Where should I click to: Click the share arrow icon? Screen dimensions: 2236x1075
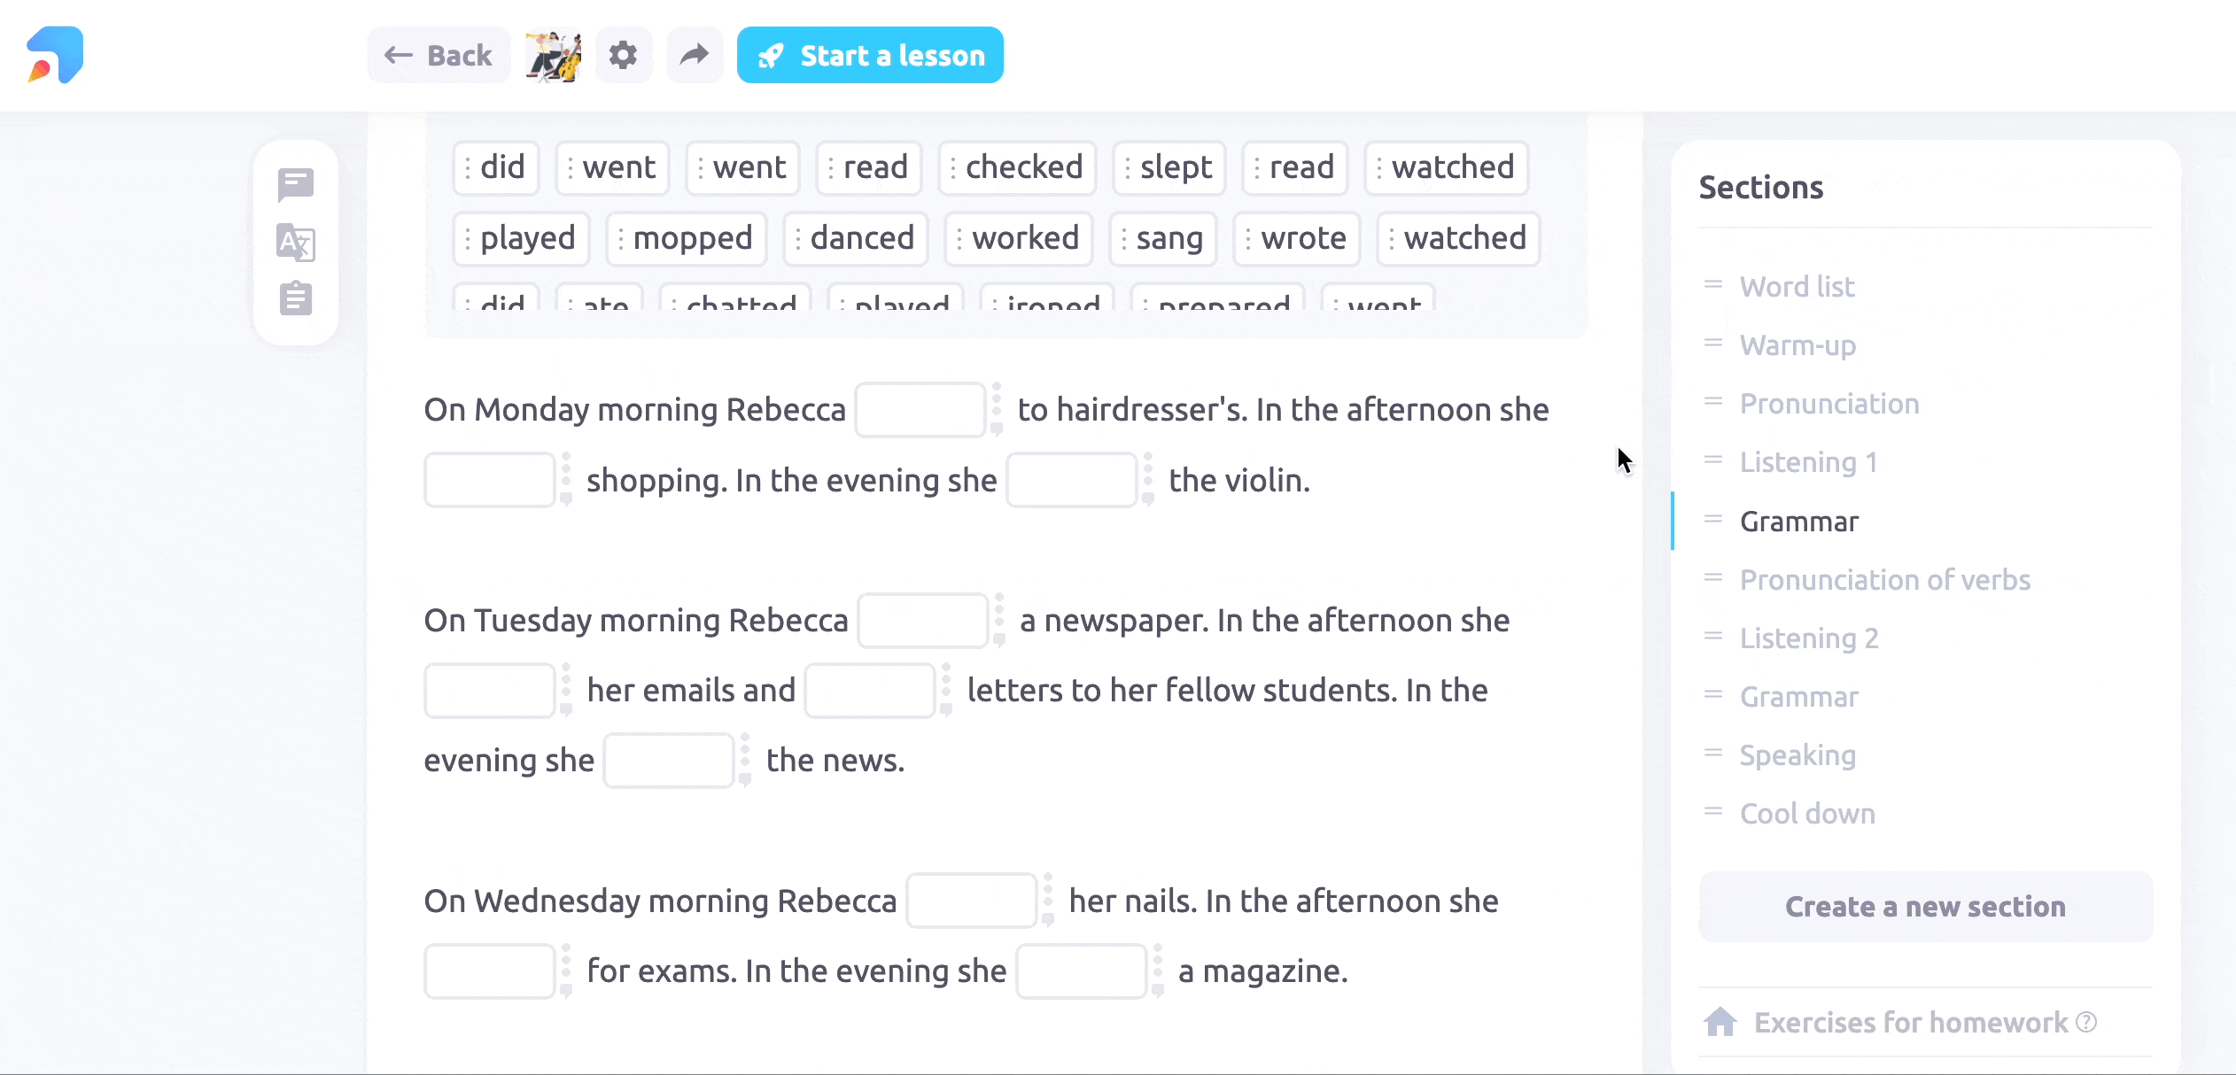(x=695, y=55)
